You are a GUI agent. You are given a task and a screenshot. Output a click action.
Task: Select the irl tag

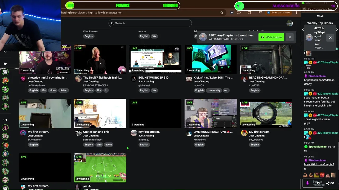tap(106, 91)
